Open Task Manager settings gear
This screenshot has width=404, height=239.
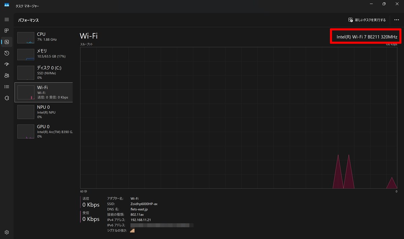pyautogui.click(x=7, y=232)
